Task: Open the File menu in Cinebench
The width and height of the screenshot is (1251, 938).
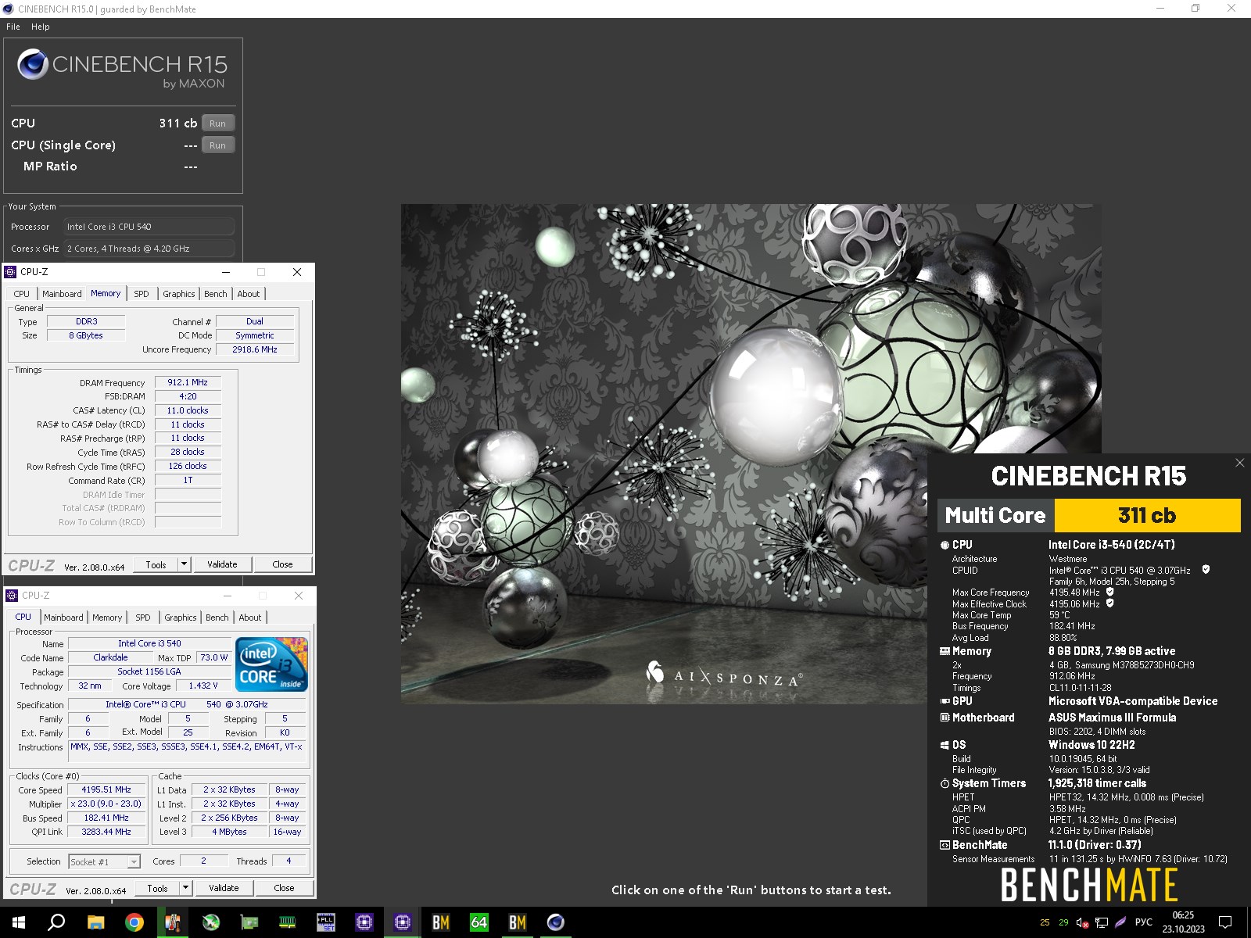Action: point(13,27)
